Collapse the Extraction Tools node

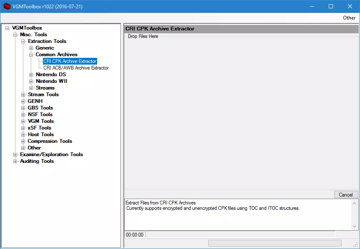coord(23,41)
